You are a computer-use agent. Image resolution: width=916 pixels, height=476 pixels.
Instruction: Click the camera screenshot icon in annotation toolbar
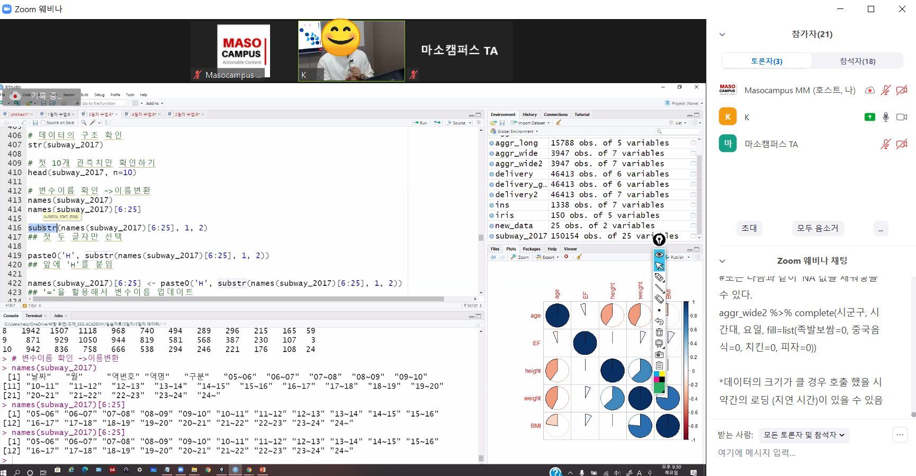click(659, 354)
